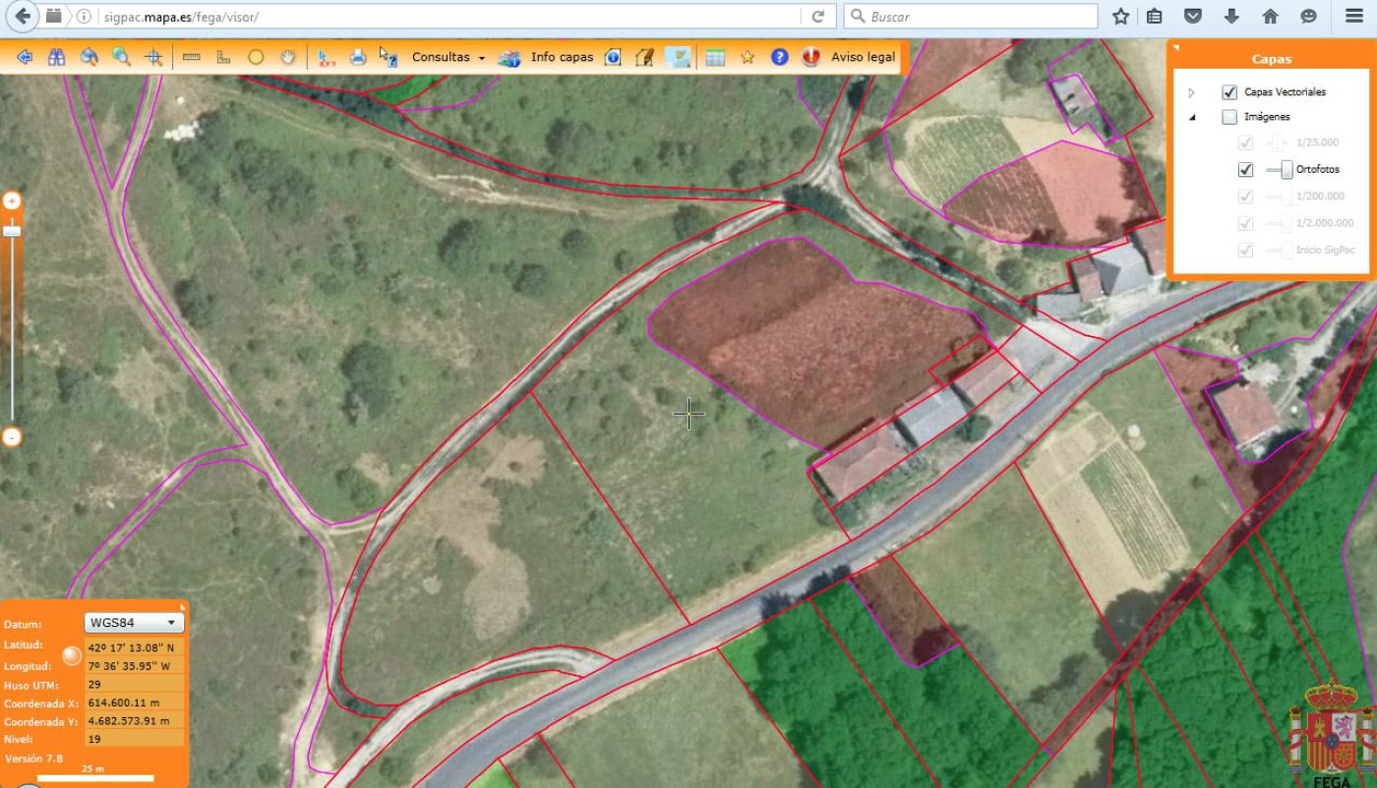The width and height of the screenshot is (1377, 788).
Task: Click the yellow circle drawing tool
Action: [x=256, y=57]
